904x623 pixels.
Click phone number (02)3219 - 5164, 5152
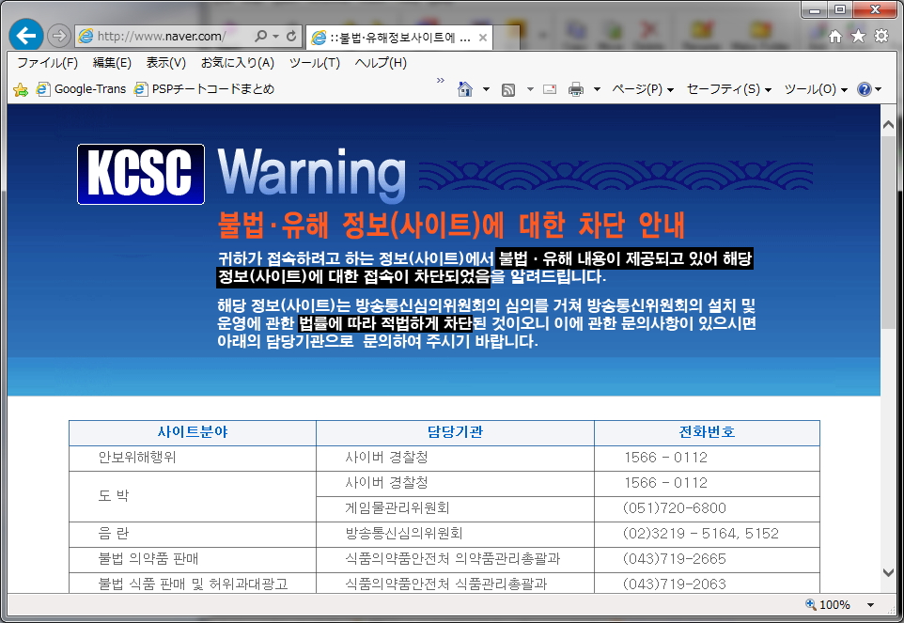coord(700,534)
